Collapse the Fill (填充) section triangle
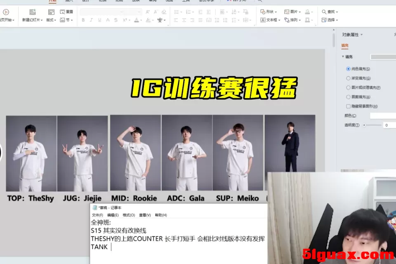Screen dimensions: 396x264 (343, 57)
